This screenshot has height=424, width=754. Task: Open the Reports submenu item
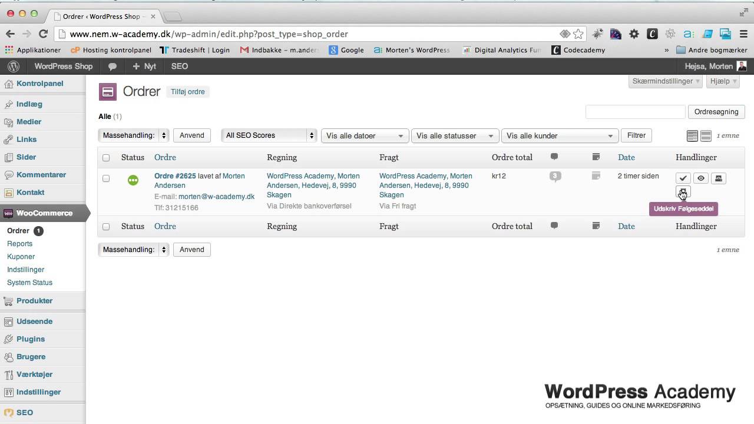pos(19,244)
